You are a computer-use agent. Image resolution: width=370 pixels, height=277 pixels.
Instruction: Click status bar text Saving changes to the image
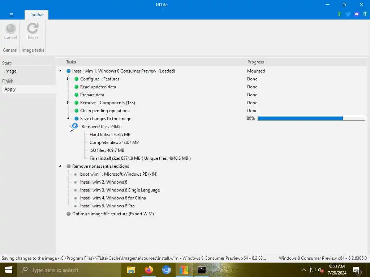134,258
